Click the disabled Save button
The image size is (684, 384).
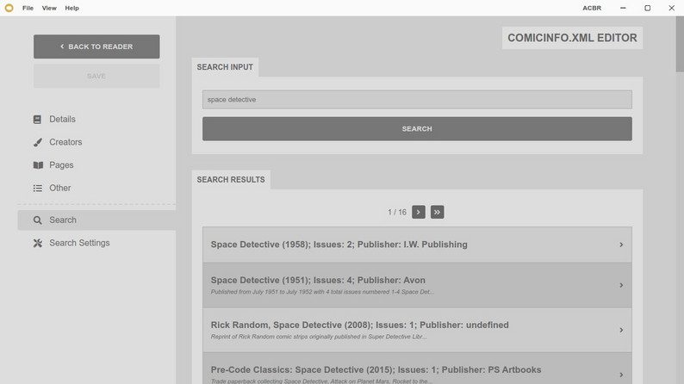coord(96,76)
